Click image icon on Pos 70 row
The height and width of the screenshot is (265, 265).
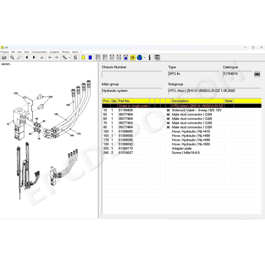click(168, 123)
